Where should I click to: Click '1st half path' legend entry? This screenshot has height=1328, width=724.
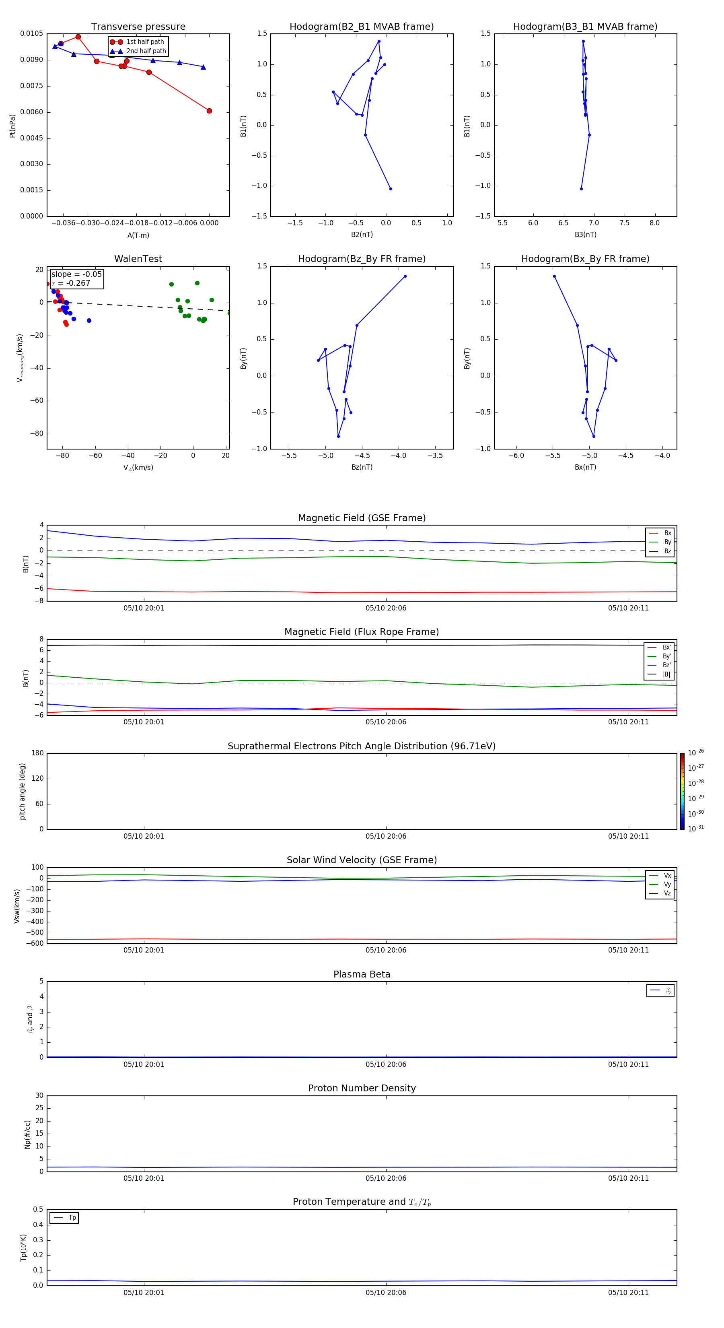click(138, 42)
